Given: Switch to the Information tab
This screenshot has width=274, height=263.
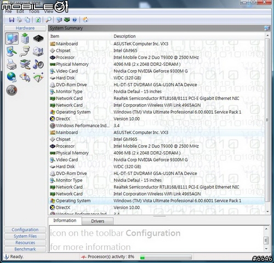Looking at the screenshot, I should [x=65, y=221].
